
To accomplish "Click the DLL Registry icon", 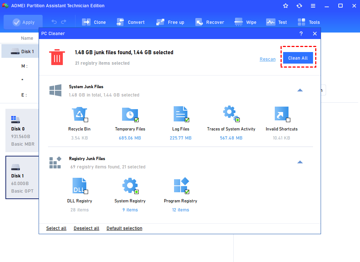I will (79, 185).
